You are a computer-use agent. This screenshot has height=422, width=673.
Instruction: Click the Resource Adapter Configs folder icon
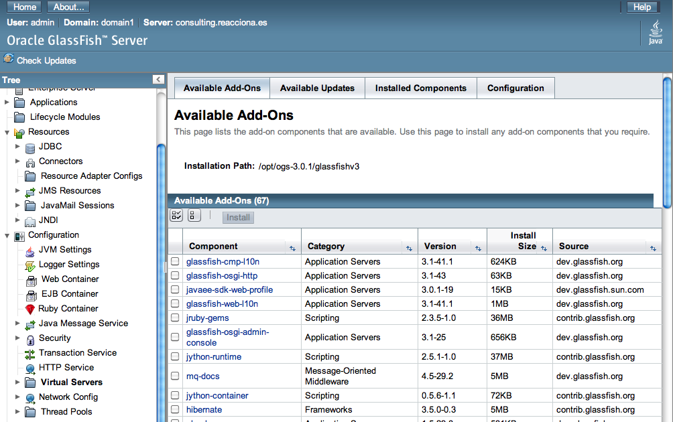30,176
